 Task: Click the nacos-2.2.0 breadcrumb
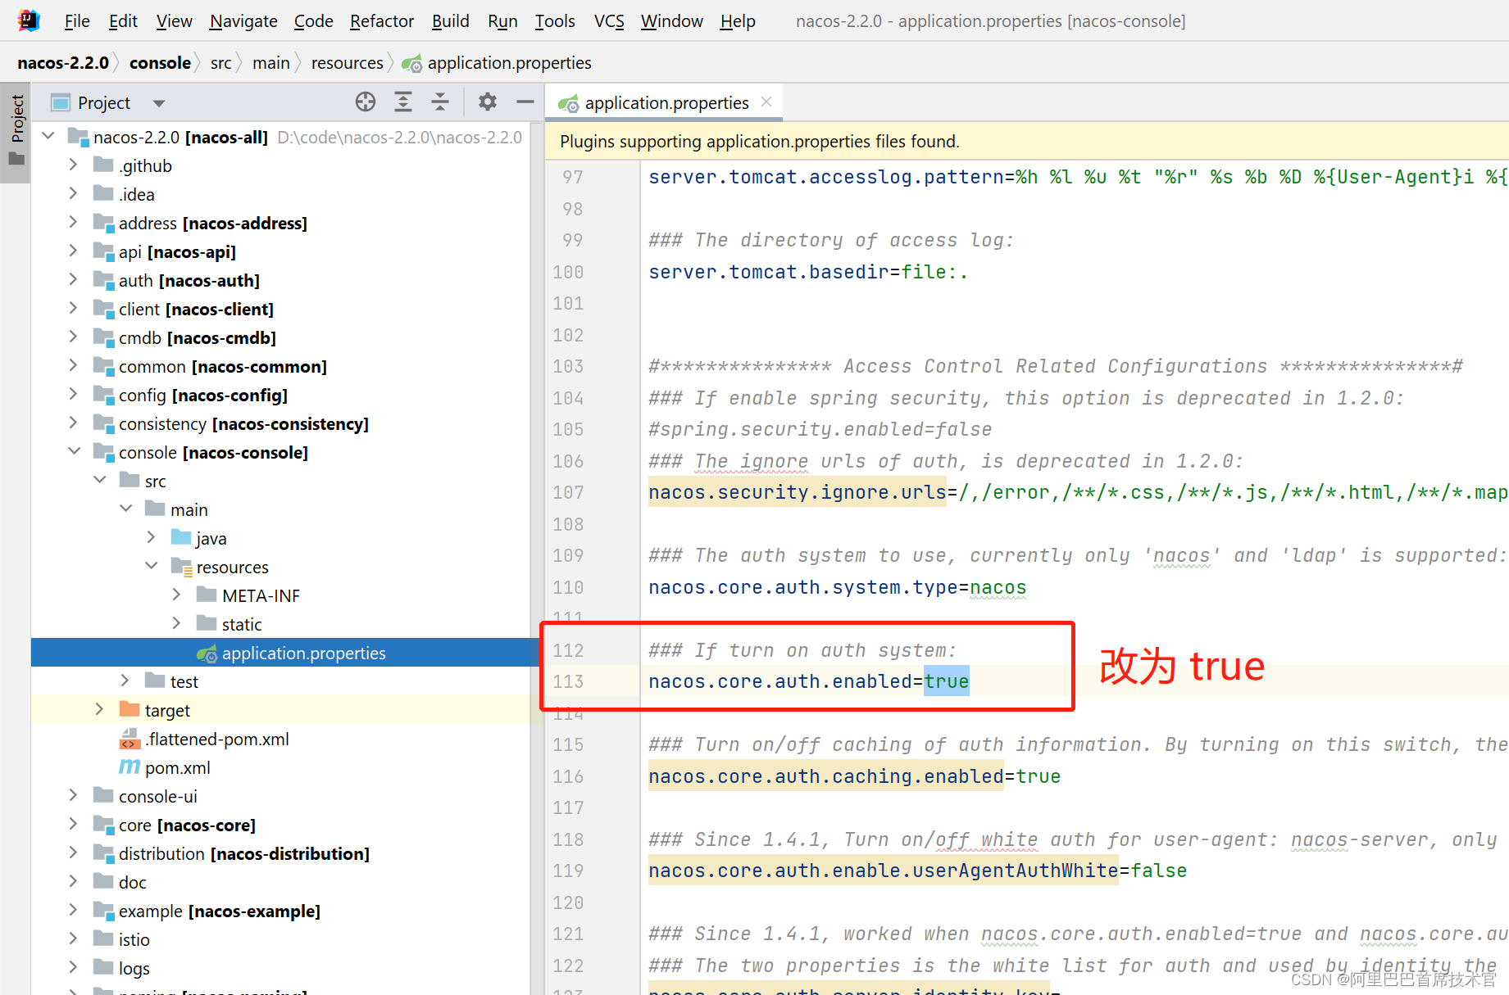click(x=63, y=63)
